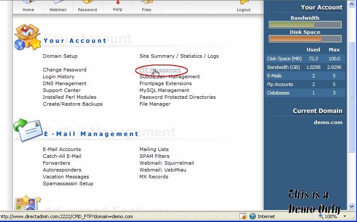Viewport: 357px width, 222px height.
Task: Click the demo.com current domain text
Action: click(x=328, y=122)
